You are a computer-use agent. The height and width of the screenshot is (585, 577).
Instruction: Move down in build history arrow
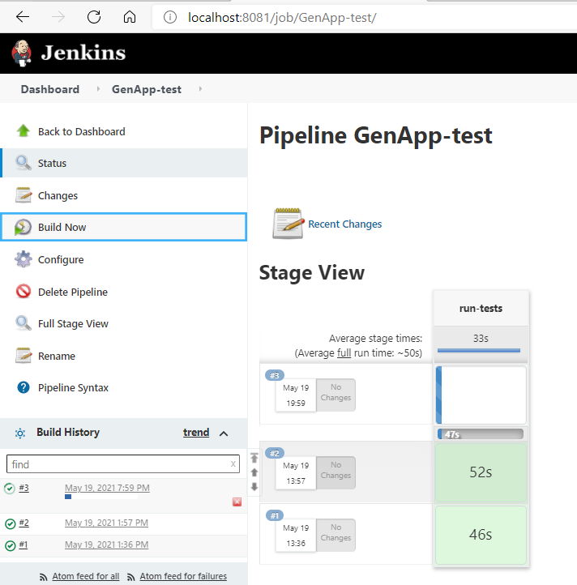click(x=254, y=486)
